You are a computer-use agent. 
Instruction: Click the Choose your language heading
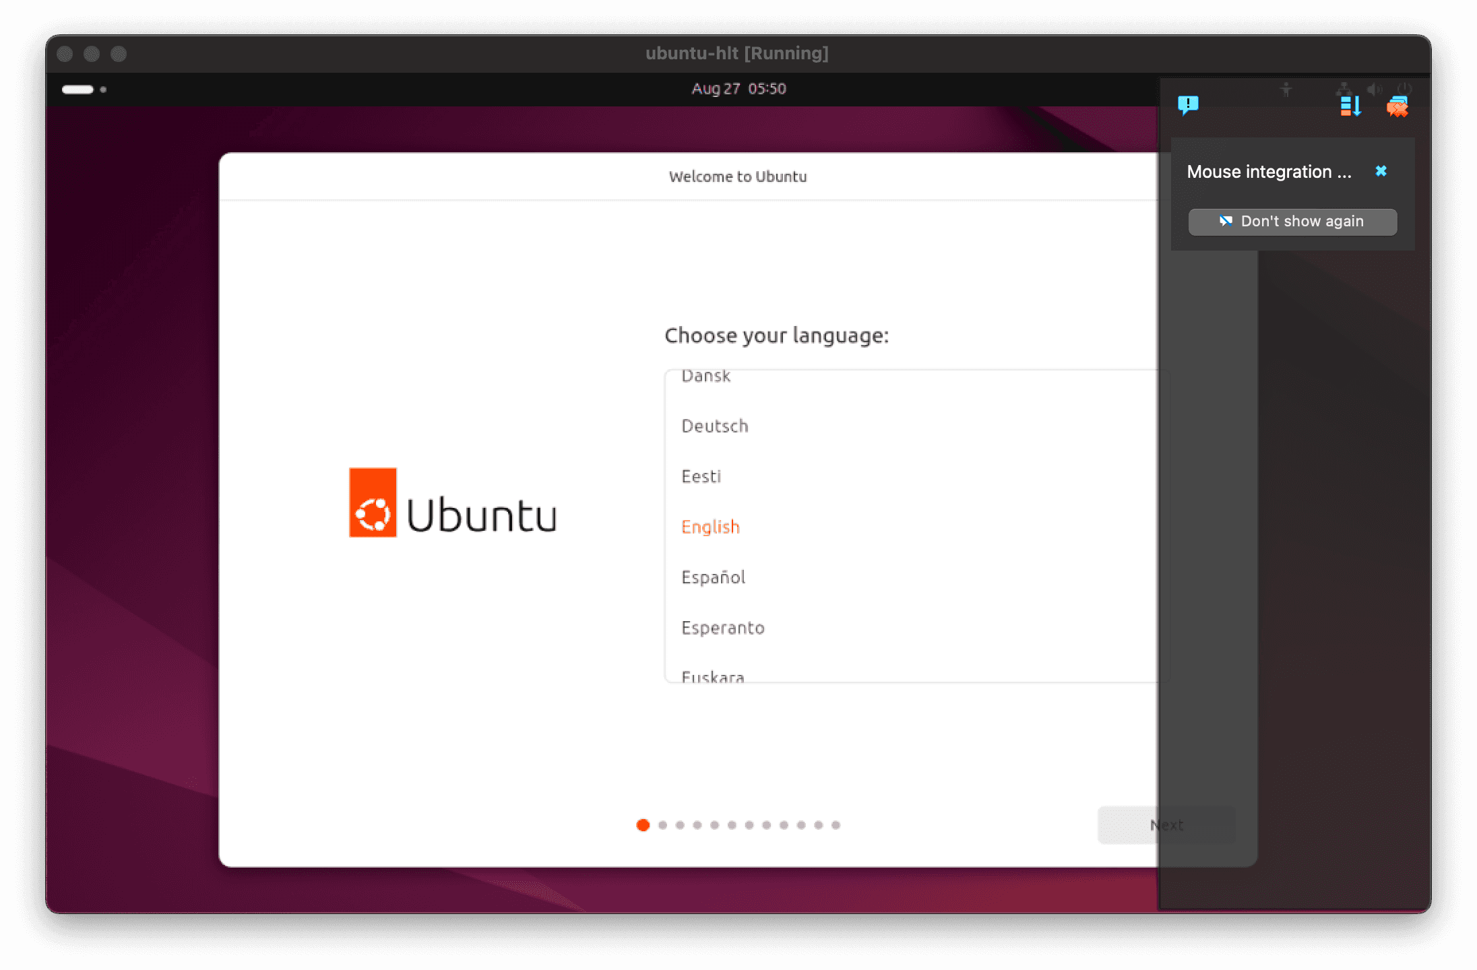pyautogui.click(x=776, y=335)
